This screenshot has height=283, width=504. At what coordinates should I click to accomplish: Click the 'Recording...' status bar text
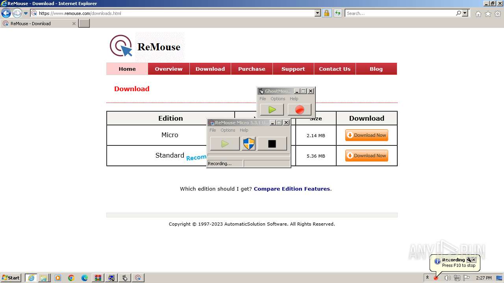click(x=220, y=164)
